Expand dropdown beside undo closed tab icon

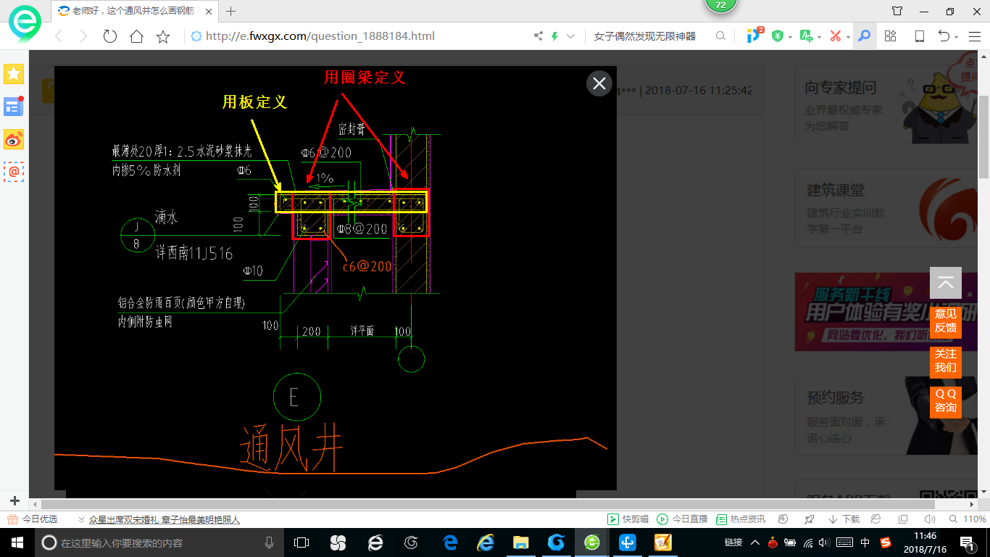click(x=957, y=37)
